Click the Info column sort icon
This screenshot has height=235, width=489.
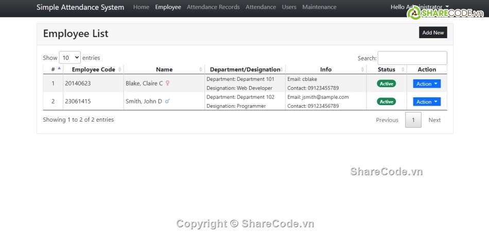tap(362, 70)
